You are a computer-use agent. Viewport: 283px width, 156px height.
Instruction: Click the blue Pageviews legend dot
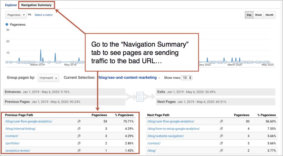click(x=7, y=25)
